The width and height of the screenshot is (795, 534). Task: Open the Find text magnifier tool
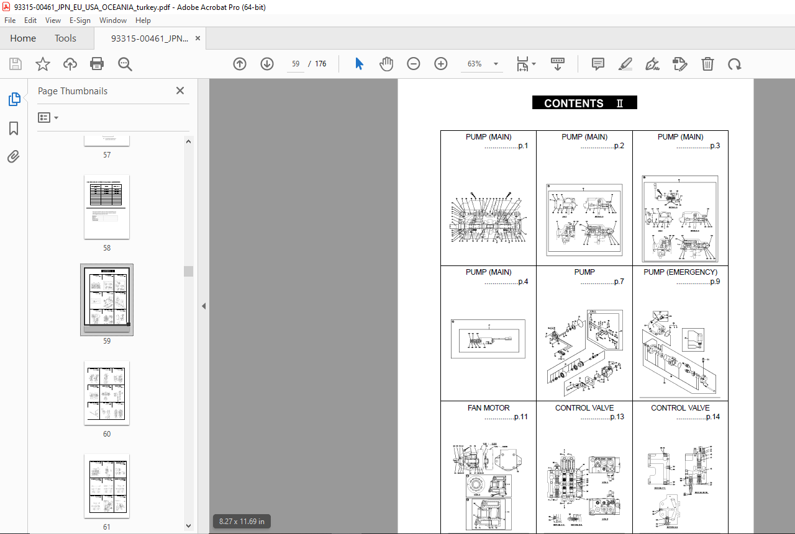[125, 64]
